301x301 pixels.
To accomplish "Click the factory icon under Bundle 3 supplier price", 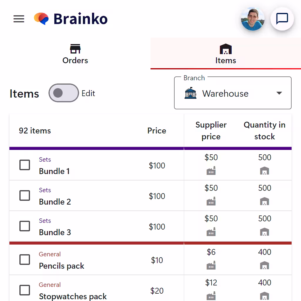I will (211, 232).
